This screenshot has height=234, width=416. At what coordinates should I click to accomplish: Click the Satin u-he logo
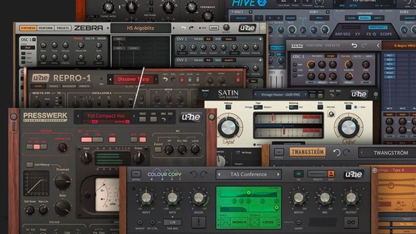359,94
